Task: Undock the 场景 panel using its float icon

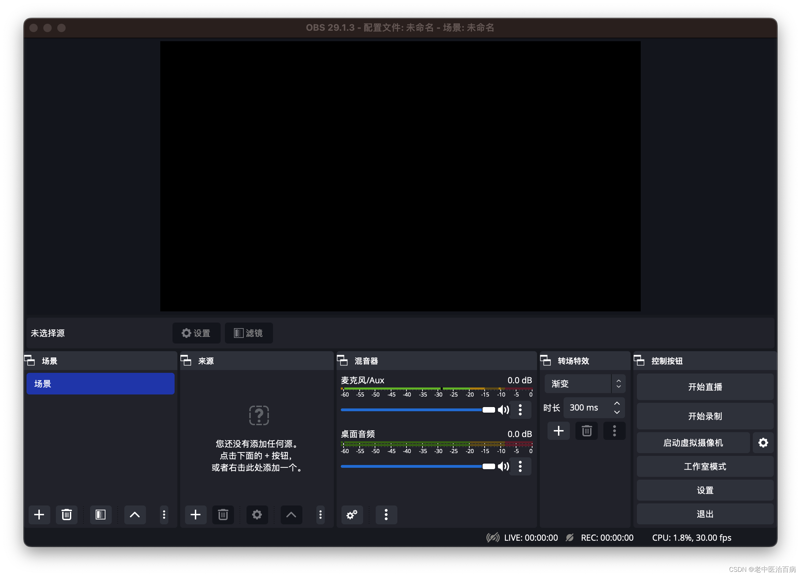Action: [x=30, y=361]
